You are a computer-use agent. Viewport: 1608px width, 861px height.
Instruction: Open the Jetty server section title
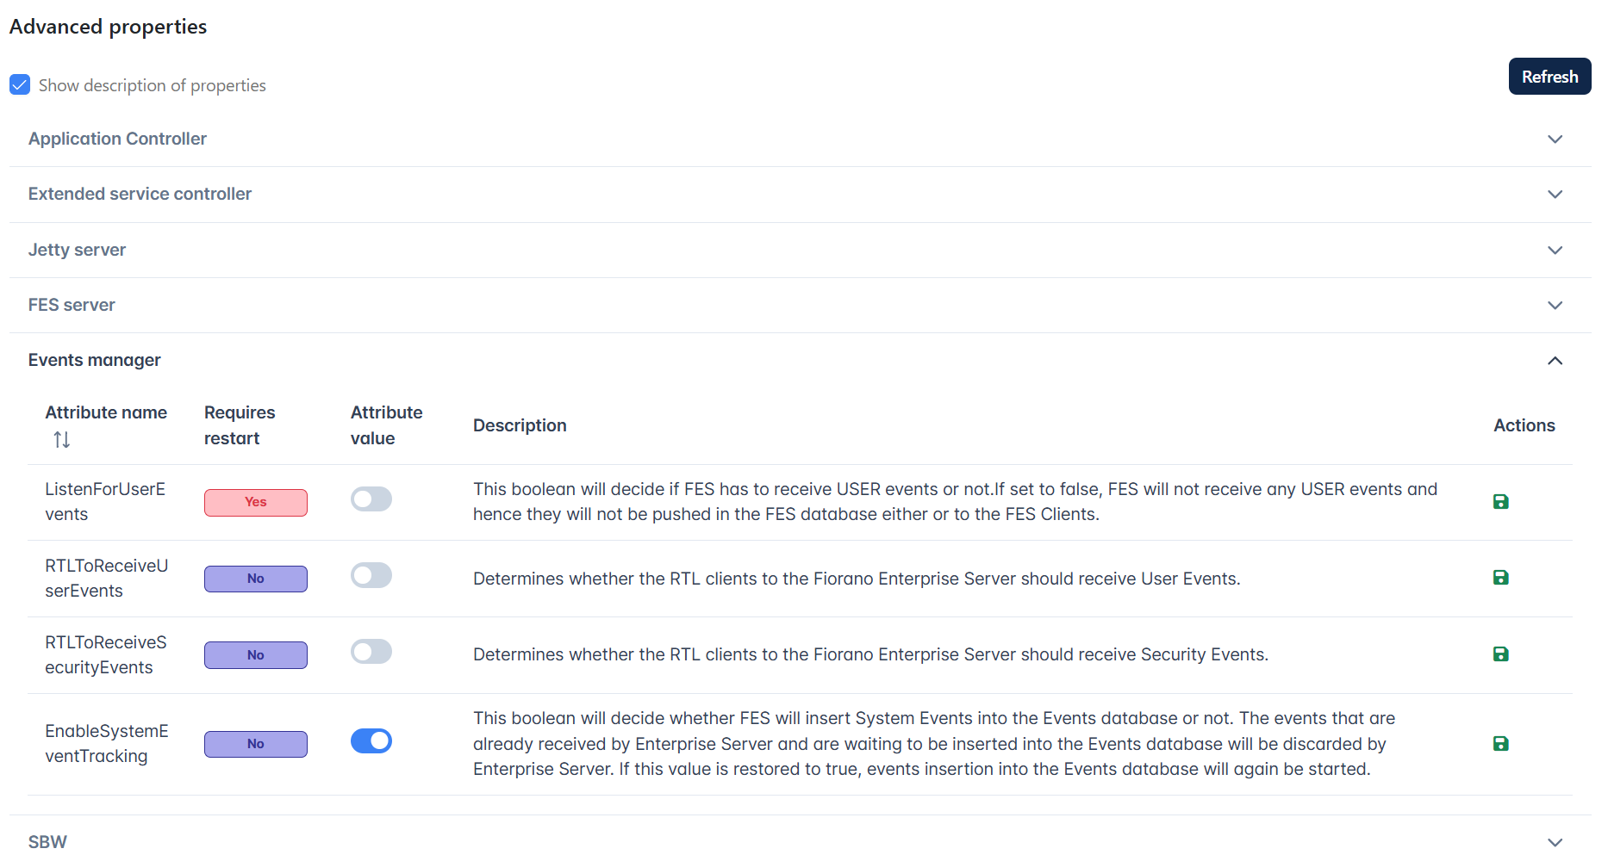coord(77,250)
